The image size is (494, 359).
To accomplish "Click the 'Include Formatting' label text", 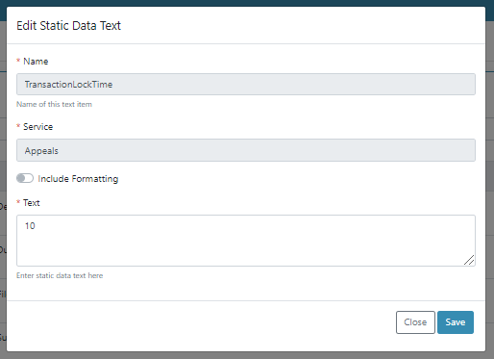I will [78, 179].
